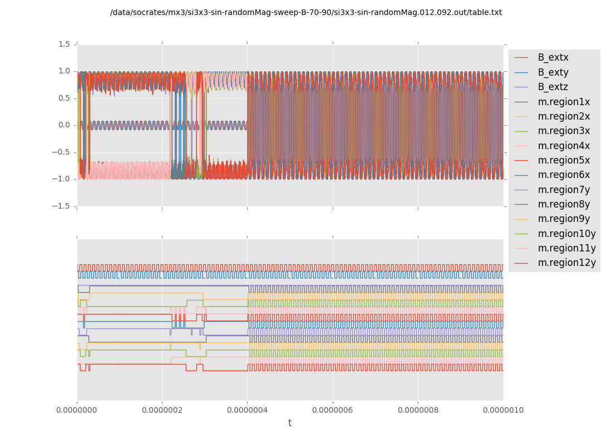Screen dimensions: 612x445
Task: Click the B_extz legend line swatch
Action: (x=522, y=87)
